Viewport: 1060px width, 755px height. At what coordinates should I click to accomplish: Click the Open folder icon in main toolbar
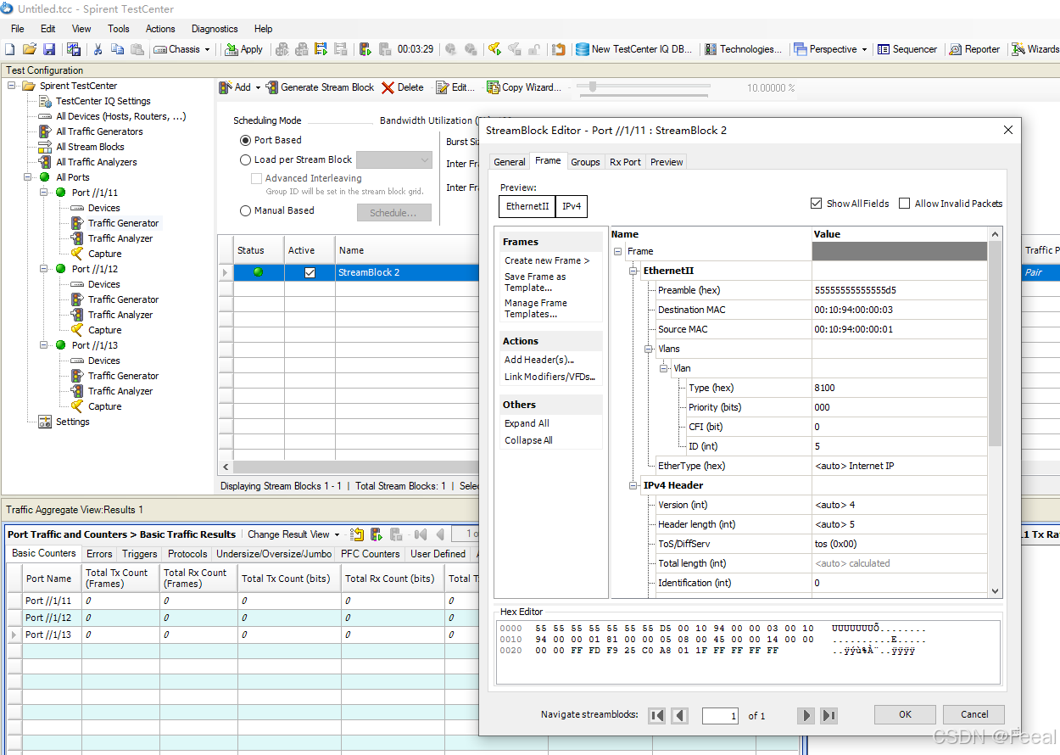tap(30, 49)
